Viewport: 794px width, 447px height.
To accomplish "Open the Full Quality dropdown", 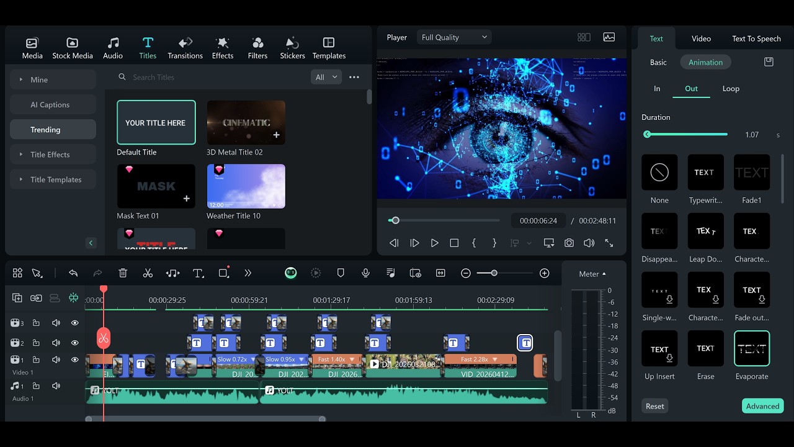I will coord(454,37).
